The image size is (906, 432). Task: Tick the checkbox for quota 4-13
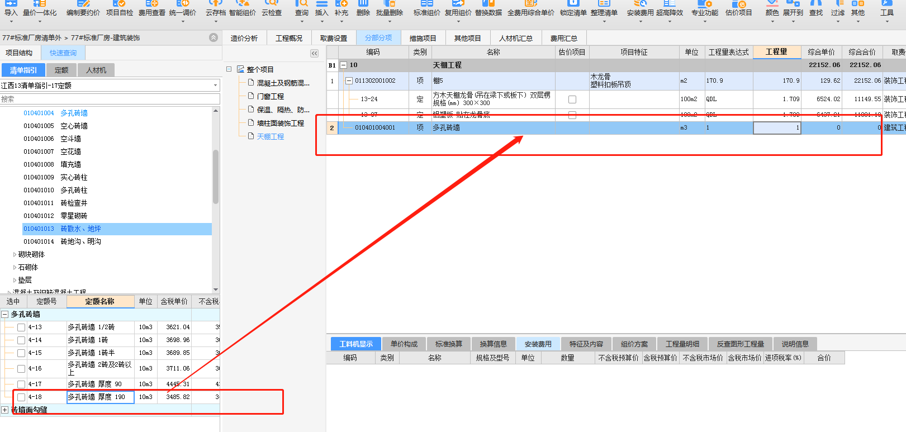tap(21, 327)
